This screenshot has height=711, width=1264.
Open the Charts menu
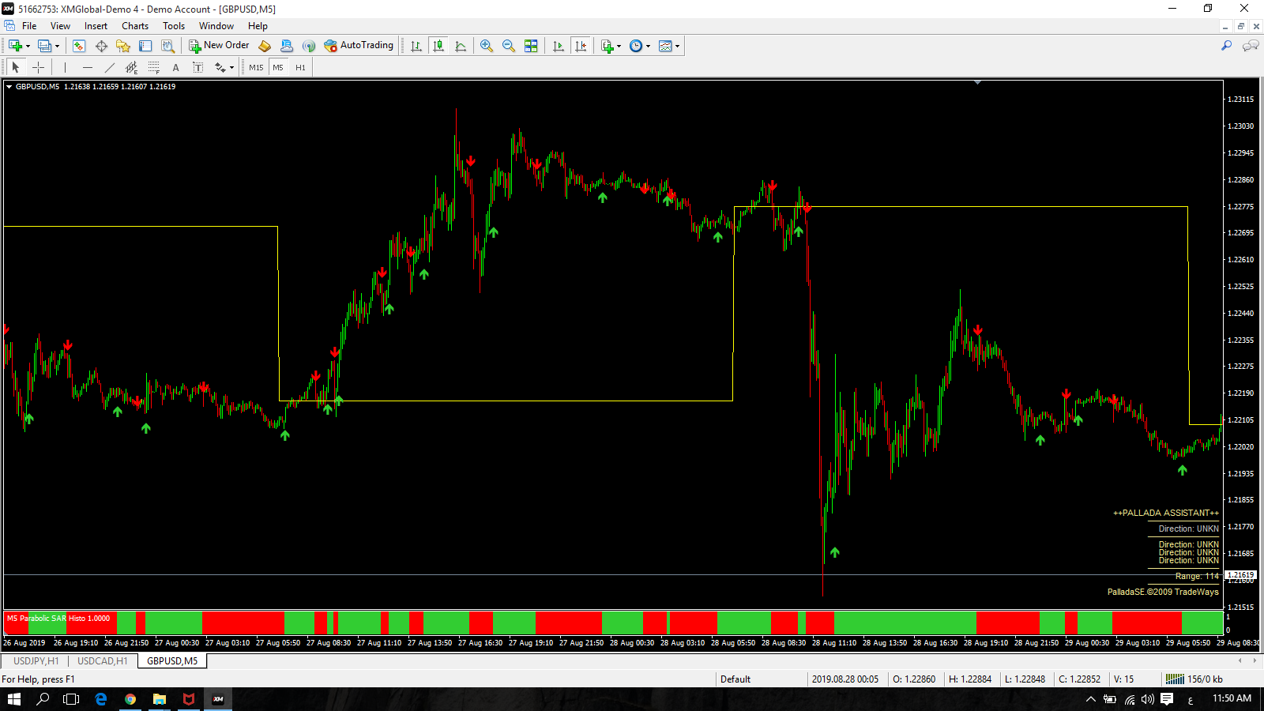point(135,26)
